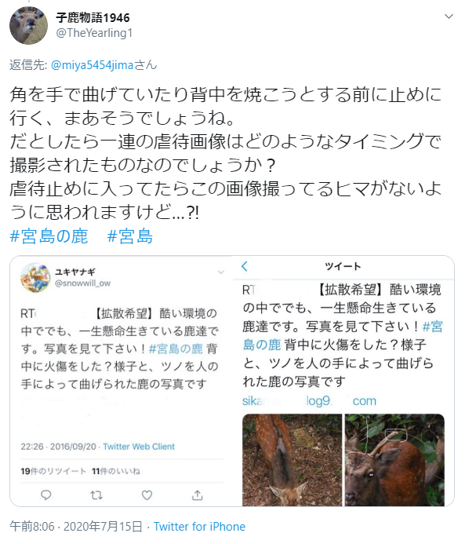Open the @miya5454jima reply mention
The height and width of the screenshot is (544, 465).
click(93, 65)
